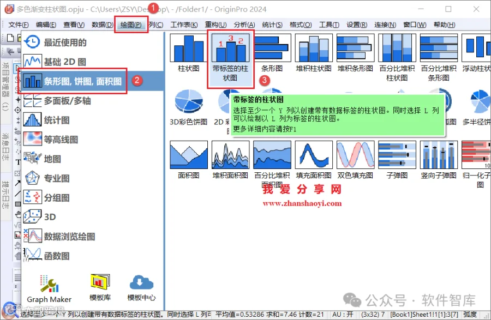
Task: Choose the 面积图 area chart template
Action: click(189, 160)
